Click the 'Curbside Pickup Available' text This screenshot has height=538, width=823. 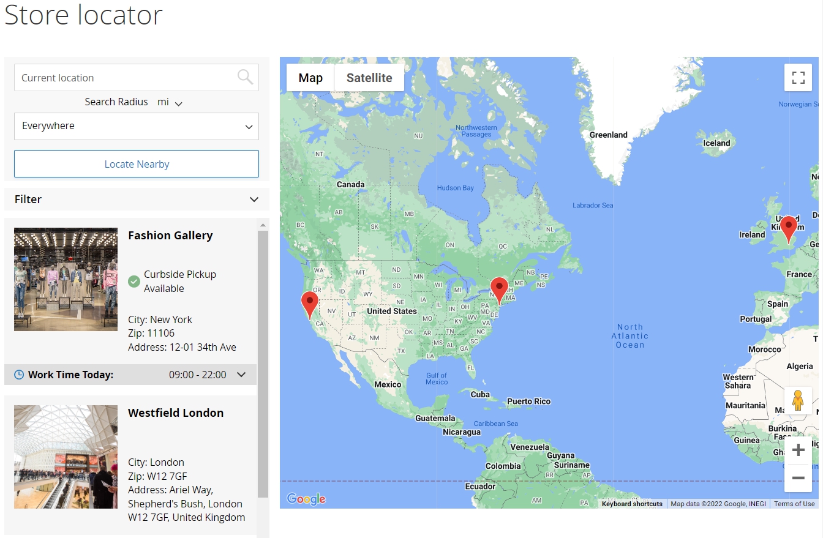click(180, 282)
